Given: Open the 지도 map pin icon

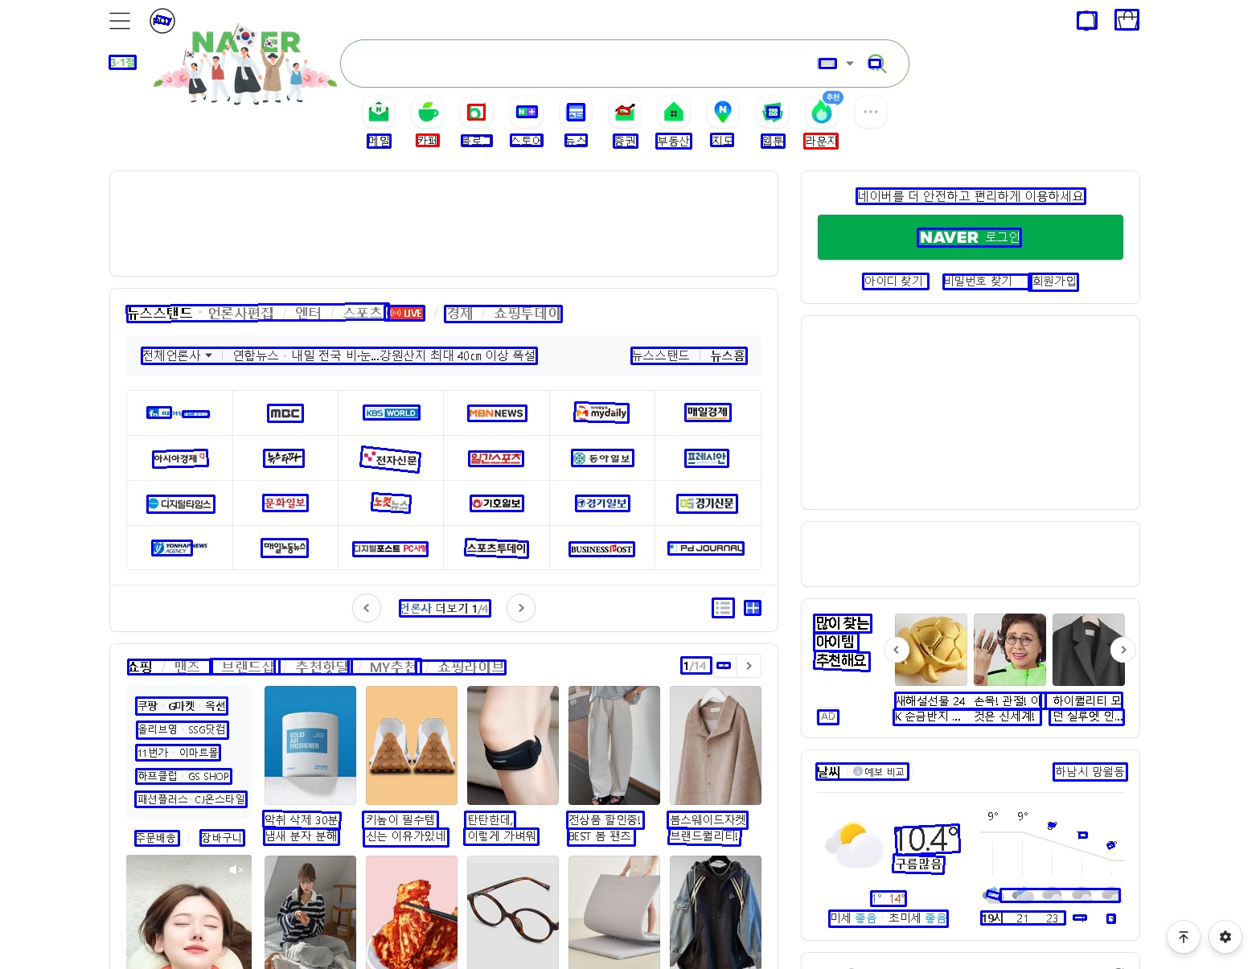Looking at the screenshot, I should click(722, 112).
